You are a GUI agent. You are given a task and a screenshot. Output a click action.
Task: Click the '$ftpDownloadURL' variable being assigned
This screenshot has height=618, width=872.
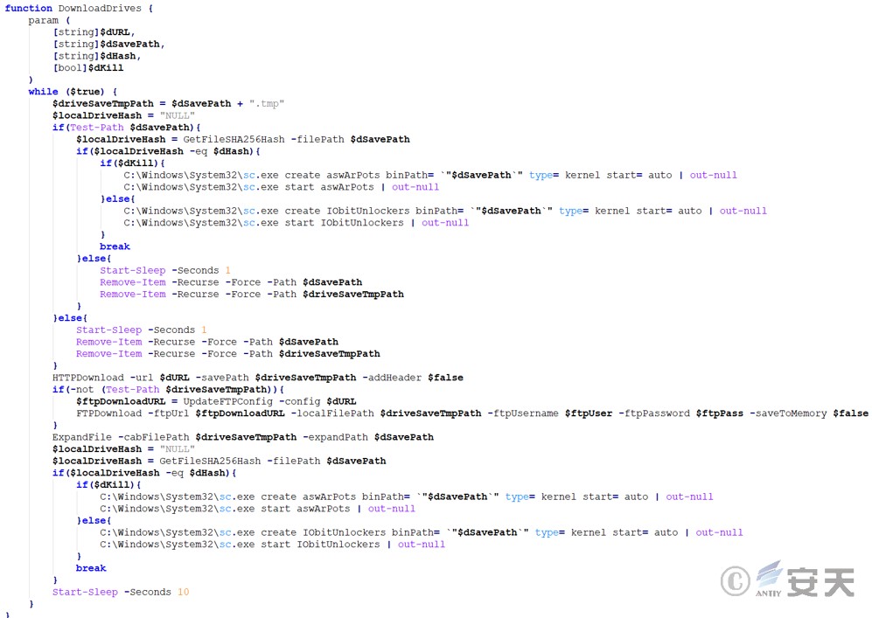(121, 401)
